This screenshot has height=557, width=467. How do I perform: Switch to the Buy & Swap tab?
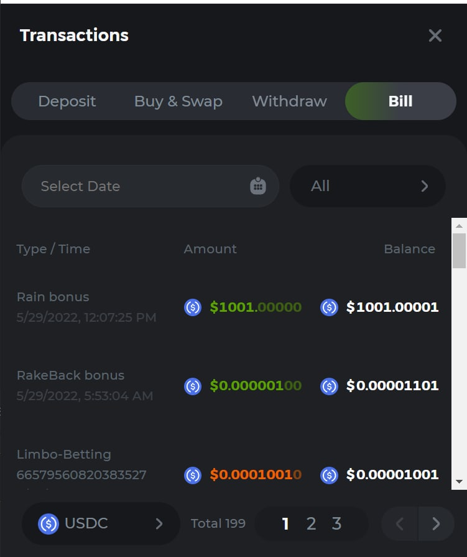click(178, 101)
